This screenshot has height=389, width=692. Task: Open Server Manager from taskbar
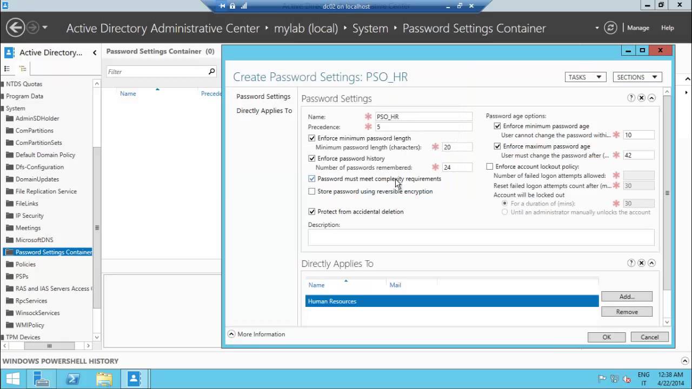tap(42, 379)
